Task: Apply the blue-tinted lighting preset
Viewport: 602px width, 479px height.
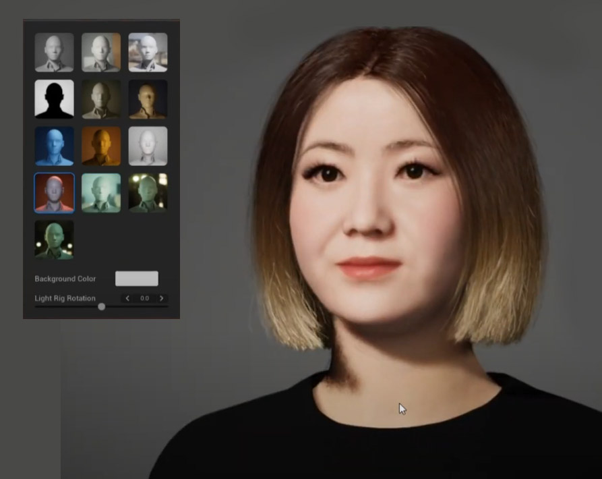Action: point(54,146)
